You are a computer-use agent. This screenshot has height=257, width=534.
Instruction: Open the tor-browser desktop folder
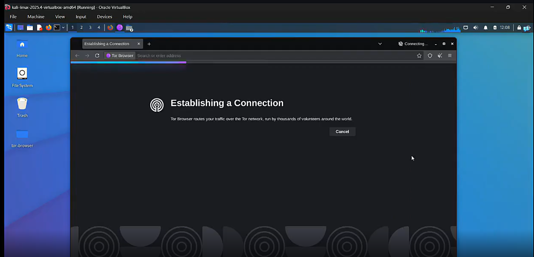(x=22, y=138)
